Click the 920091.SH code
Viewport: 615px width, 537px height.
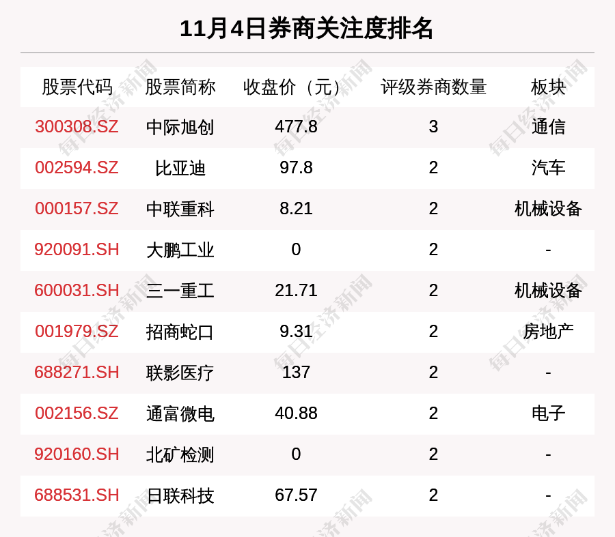click(77, 250)
